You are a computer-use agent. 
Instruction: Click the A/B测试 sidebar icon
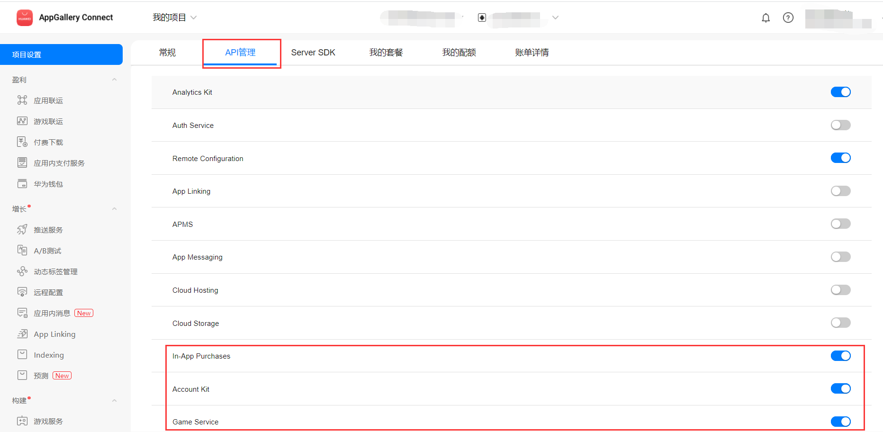(22, 250)
